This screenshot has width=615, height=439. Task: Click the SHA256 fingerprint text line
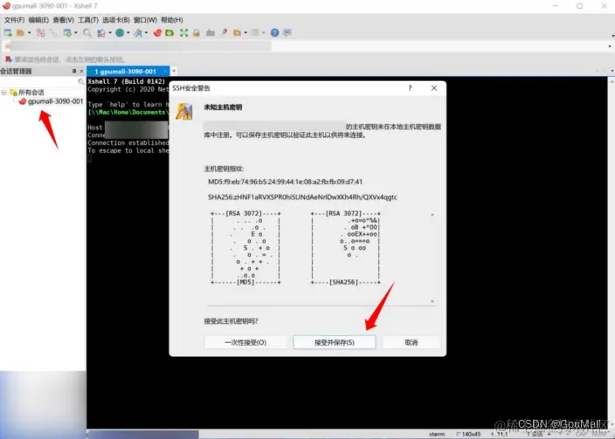pyautogui.click(x=302, y=197)
